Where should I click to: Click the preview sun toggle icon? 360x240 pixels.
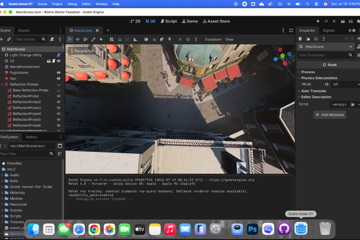click(x=180, y=39)
